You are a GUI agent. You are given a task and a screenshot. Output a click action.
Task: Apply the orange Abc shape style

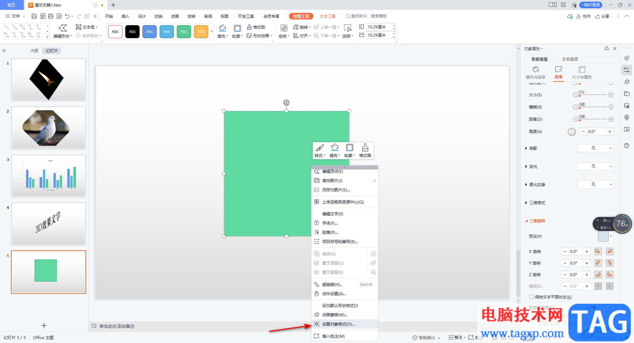(x=201, y=32)
